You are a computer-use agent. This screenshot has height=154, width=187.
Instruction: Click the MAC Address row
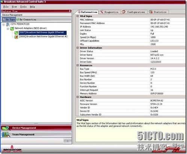(133, 20)
